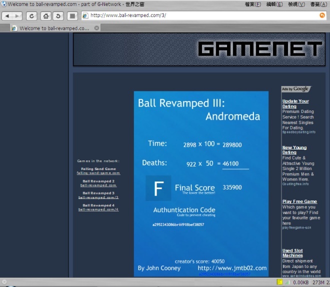Click the New Young Dating ad link
This screenshot has height=287, width=330.
coord(294,150)
